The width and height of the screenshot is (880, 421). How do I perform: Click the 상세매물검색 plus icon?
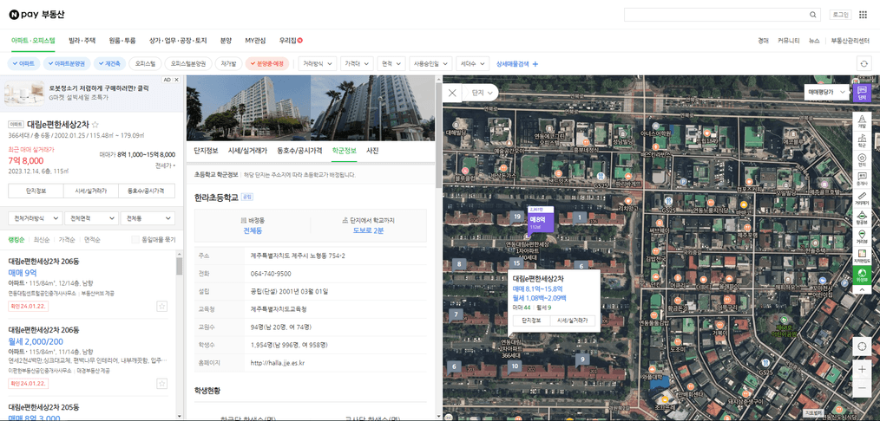pos(535,64)
